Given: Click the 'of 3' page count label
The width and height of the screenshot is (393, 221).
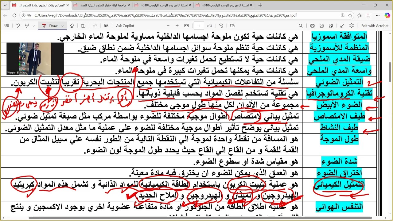Looking at the screenshot, I should (x=209, y=26).
